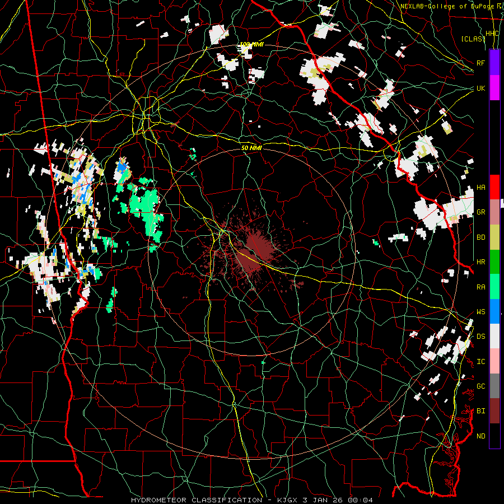
Task: Click the HHC product label
Action: click(492, 34)
